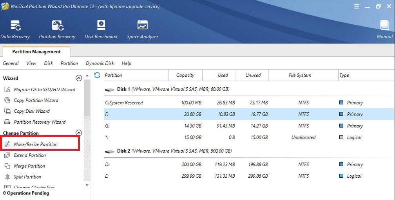Select the D: partition row
This screenshot has width=395, height=200.
click(248, 164)
